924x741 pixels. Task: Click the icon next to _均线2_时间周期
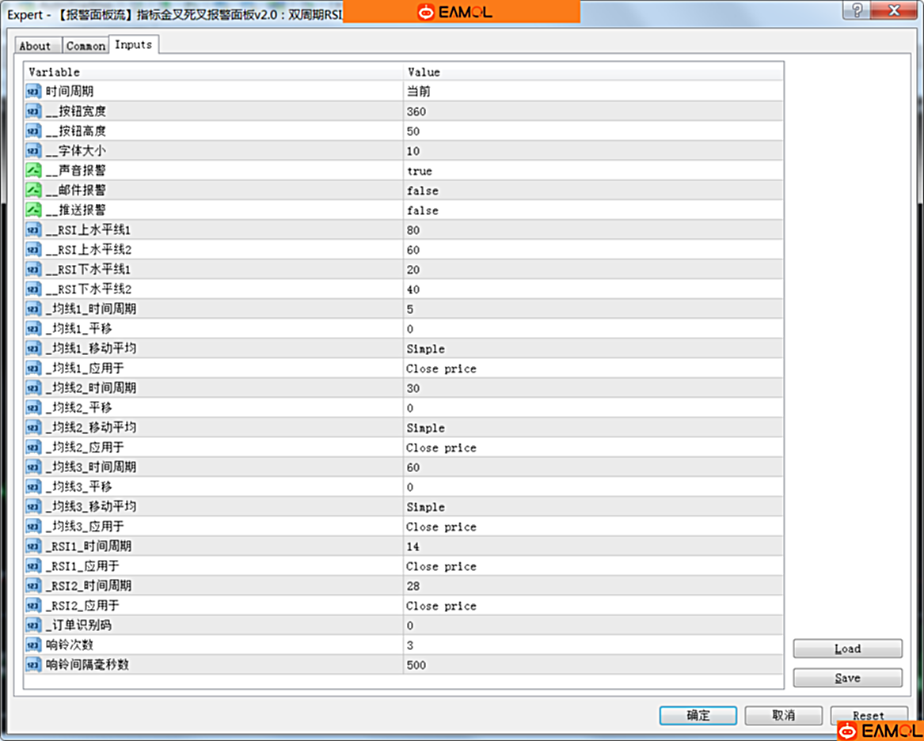point(33,388)
